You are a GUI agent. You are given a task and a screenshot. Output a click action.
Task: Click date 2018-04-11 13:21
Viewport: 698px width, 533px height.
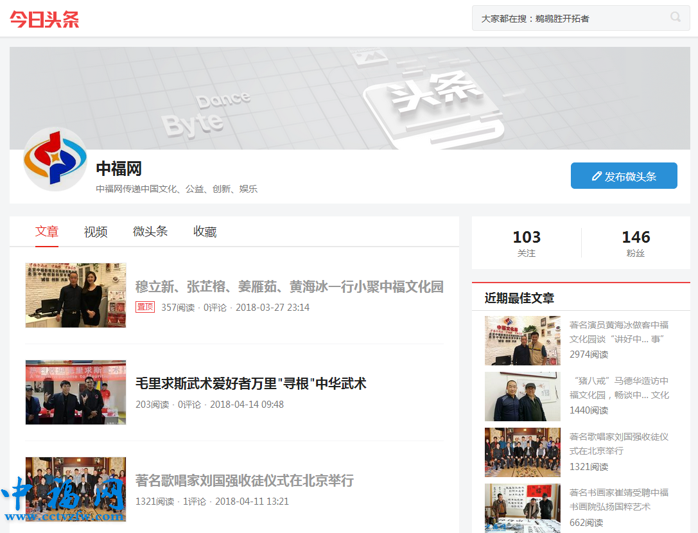click(252, 502)
